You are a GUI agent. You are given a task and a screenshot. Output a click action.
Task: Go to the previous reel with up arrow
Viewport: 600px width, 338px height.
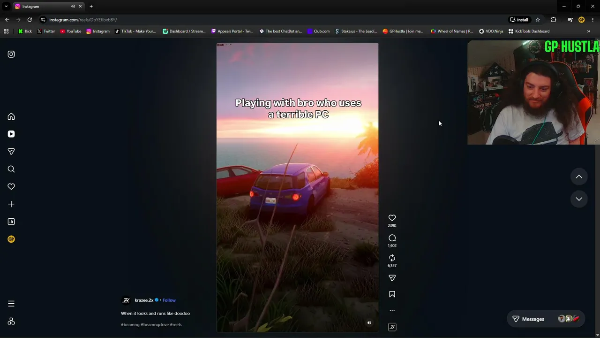[x=579, y=177]
